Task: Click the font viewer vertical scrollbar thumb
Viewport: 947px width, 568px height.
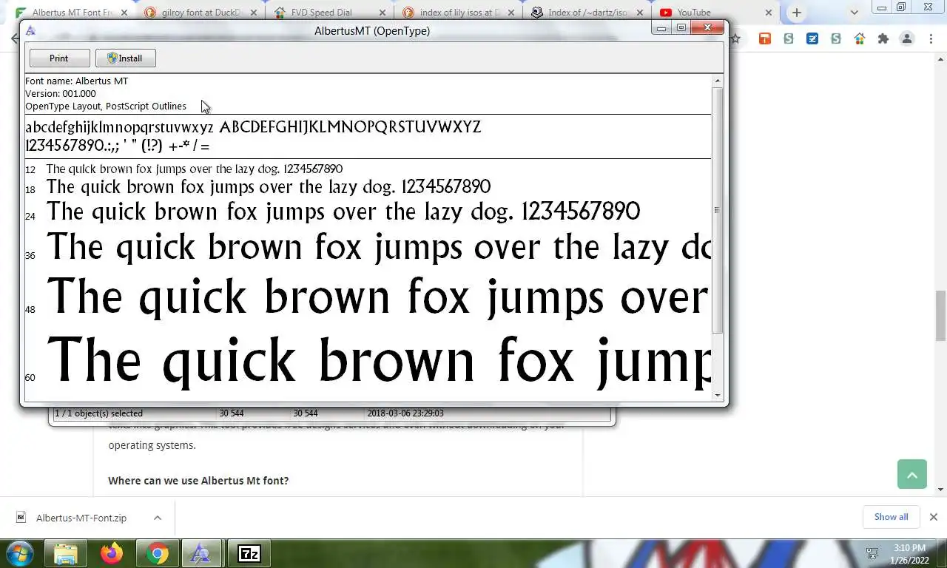Action: click(x=717, y=210)
